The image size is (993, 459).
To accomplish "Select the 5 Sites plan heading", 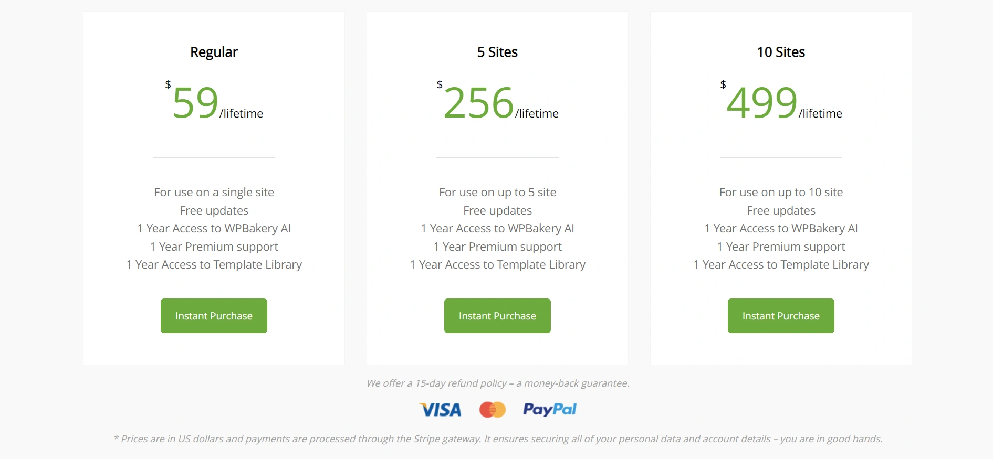I will pos(497,51).
